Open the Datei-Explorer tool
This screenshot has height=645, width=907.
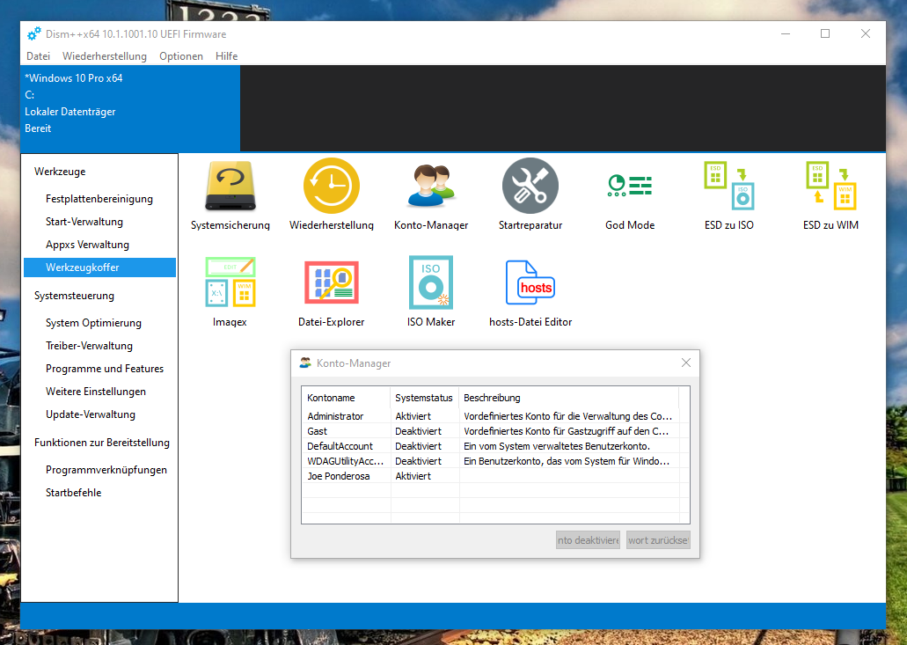pos(332,292)
